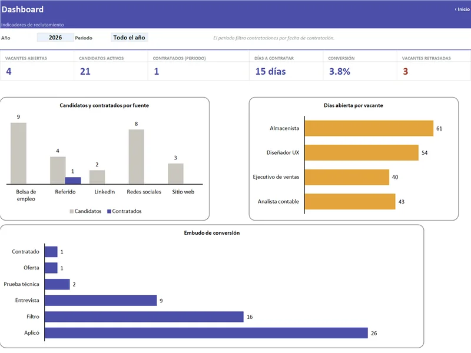Viewport: 471px width, 353px height.
Task: Select the Ejecutivo de ventas bar
Action: point(347,177)
